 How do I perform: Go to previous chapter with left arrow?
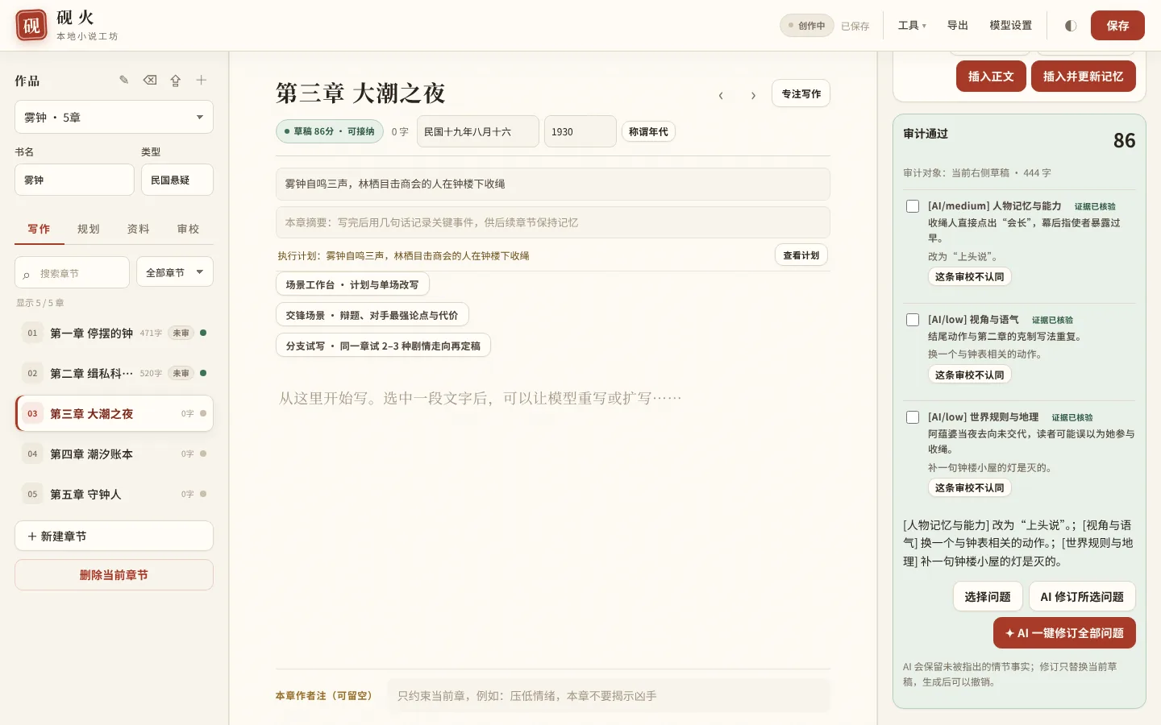coord(721,95)
